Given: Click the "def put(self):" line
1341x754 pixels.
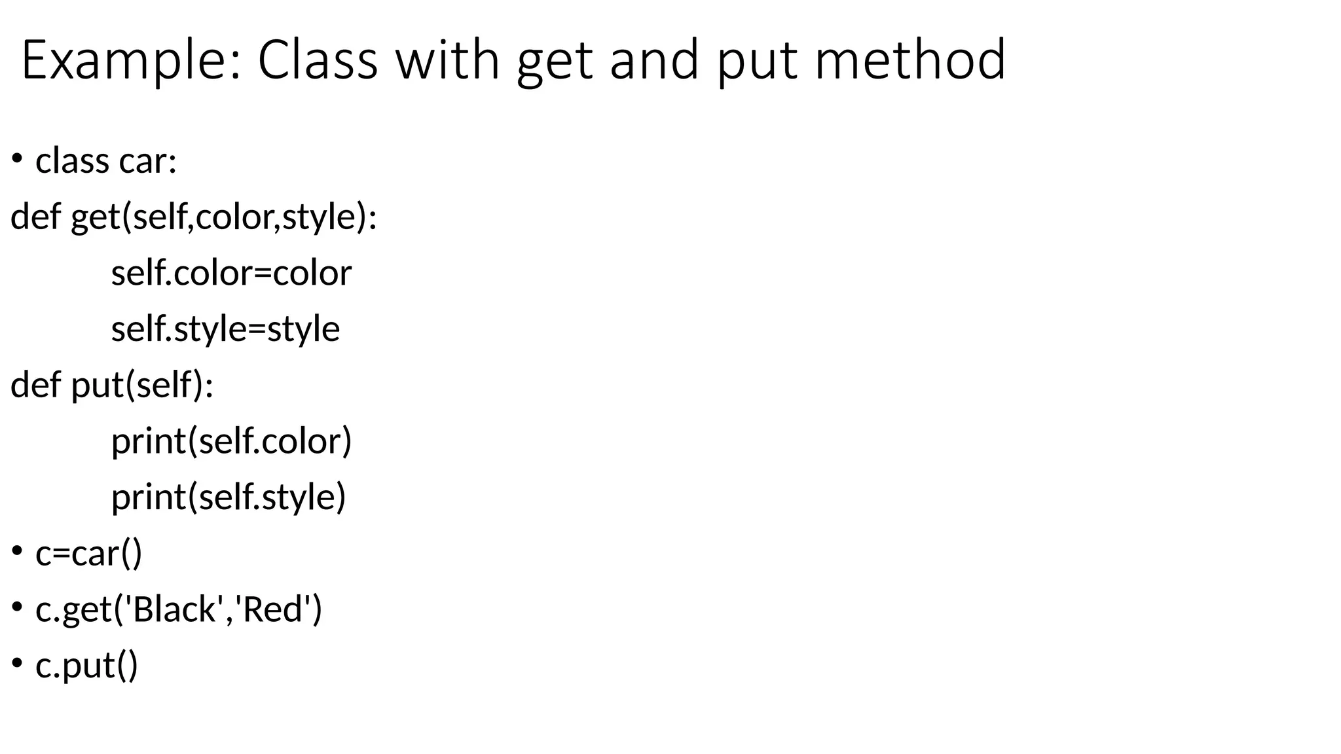Looking at the screenshot, I should point(112,385).
